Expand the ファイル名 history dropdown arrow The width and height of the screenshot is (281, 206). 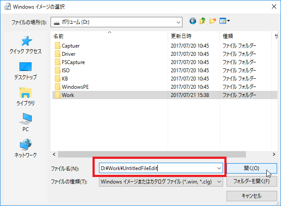[219, 168]
